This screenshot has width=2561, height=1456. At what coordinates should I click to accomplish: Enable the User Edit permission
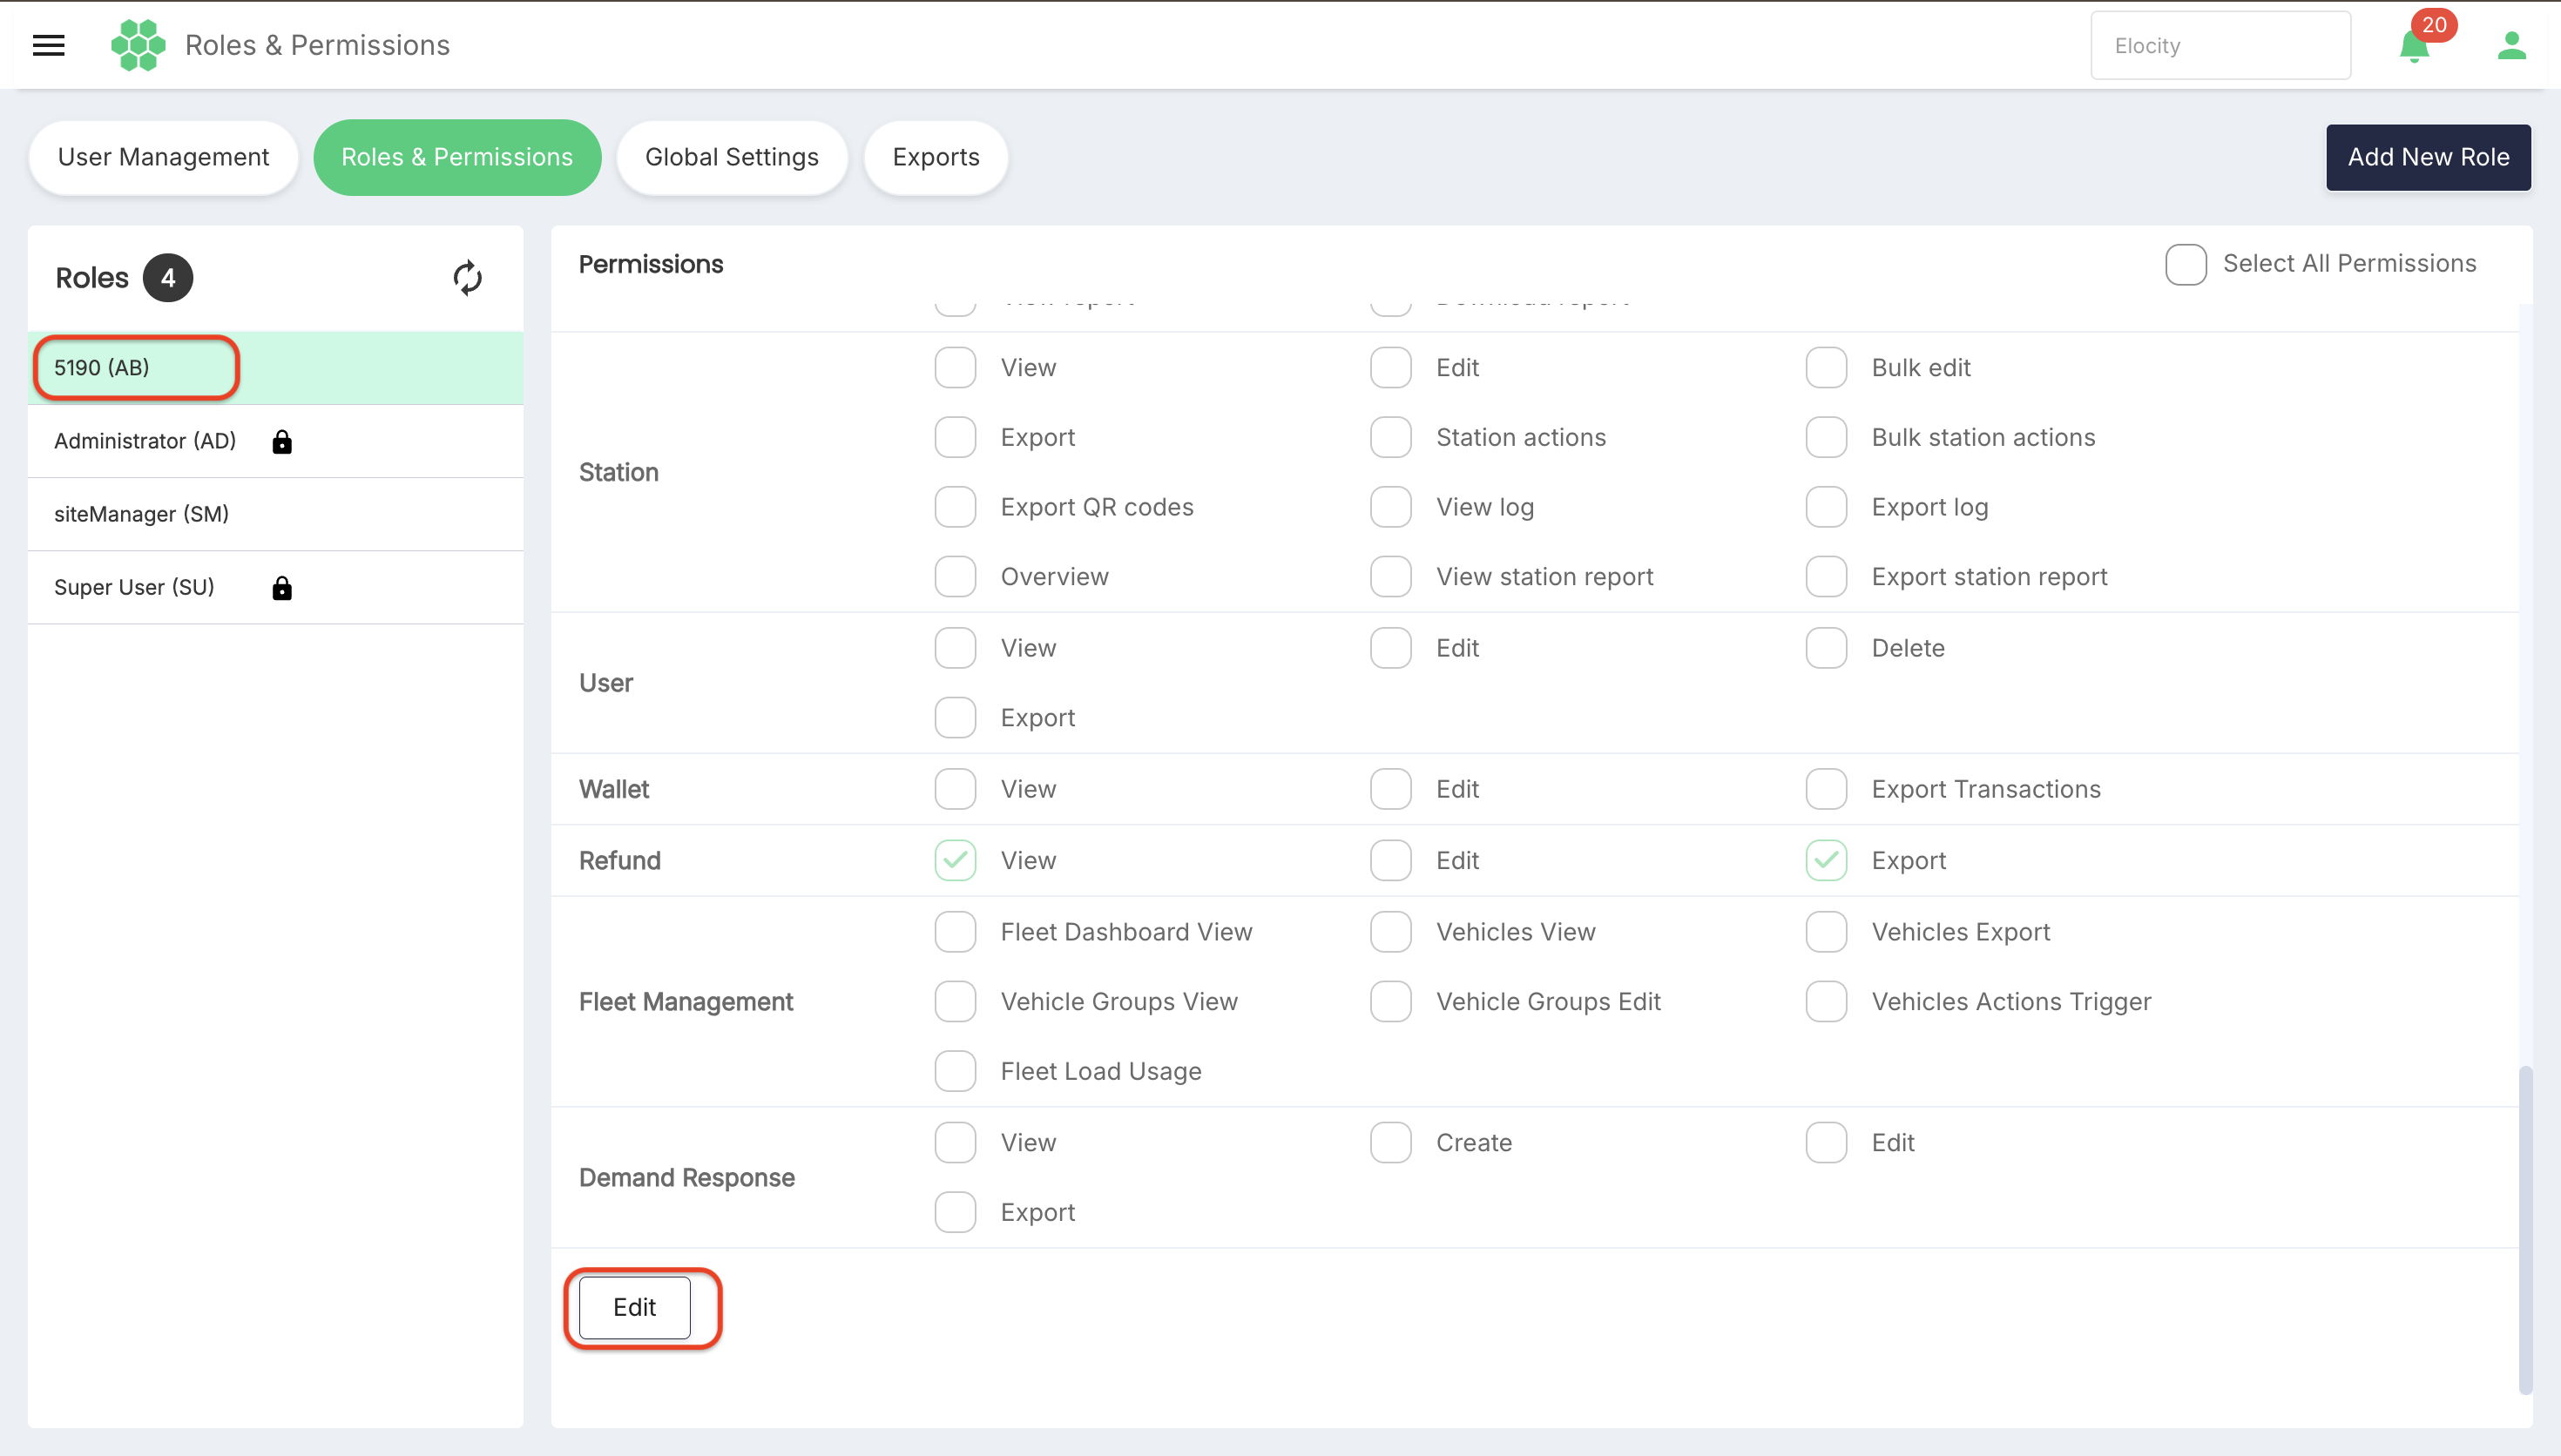coord(1391,648)
